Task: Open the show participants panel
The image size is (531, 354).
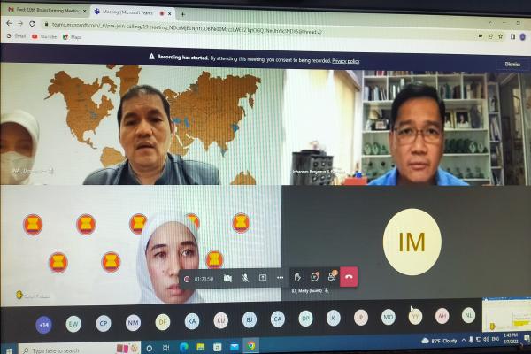Action: [332, 276]
